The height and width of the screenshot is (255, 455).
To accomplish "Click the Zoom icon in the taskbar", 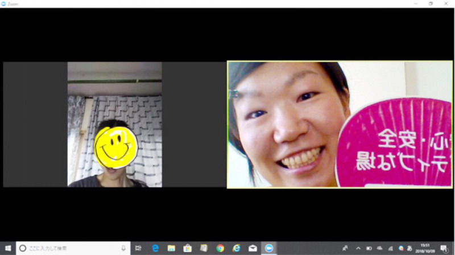I will (x=269, y=248).
